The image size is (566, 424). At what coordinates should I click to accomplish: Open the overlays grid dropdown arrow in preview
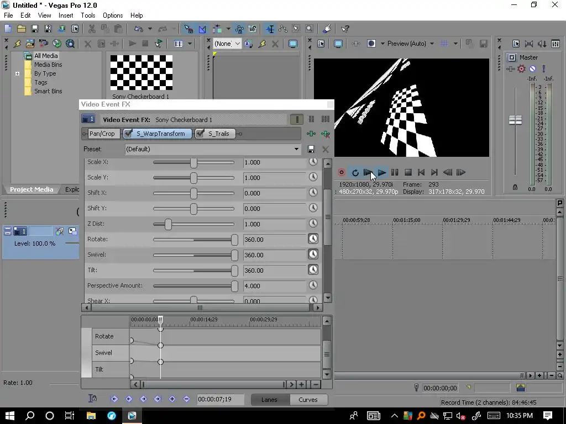click(455, 44)
